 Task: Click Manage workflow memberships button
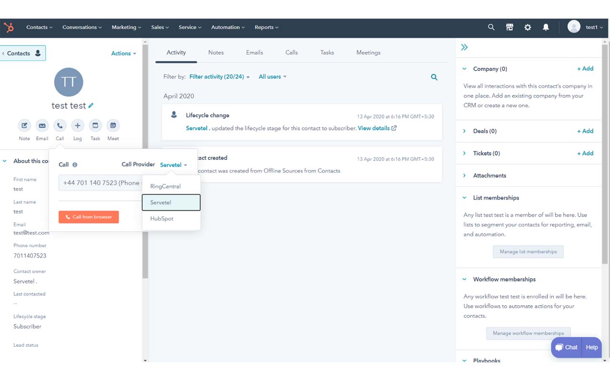528,333
